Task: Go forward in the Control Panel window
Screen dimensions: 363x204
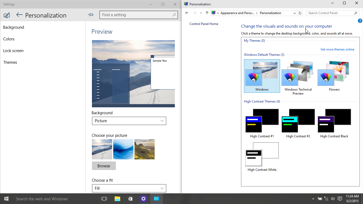Action: tap(195, 13)
